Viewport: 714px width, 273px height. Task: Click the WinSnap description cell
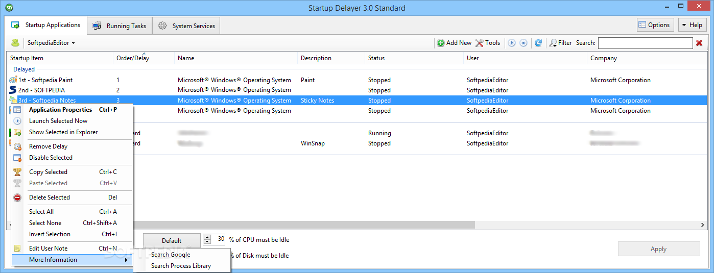click(x=313, y=143)
